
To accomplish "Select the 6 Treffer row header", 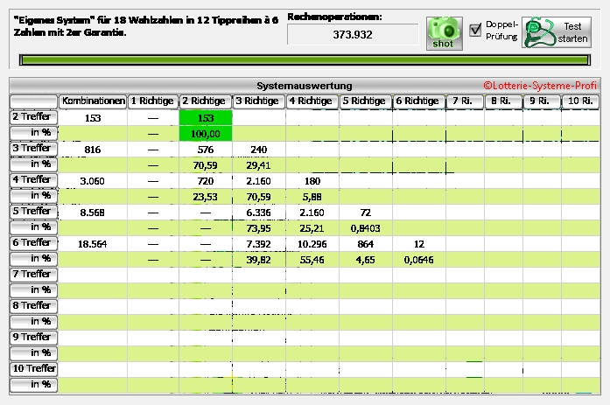I will [x=33, y=242].
